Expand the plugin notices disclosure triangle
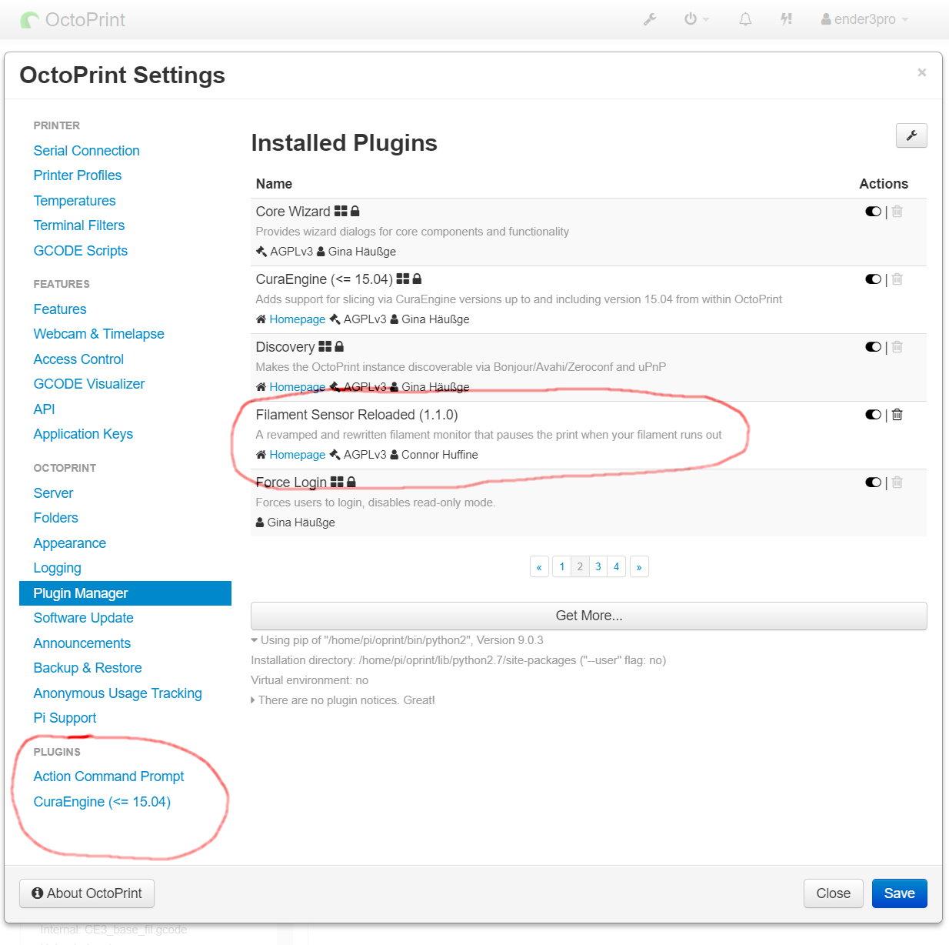The width and height of the screenshot is (949, 945). pyautogui.click(x=254, y=700)
